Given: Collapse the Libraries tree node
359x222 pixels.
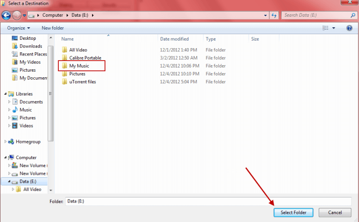Looking at the screenshot, I should coord(5,93).
